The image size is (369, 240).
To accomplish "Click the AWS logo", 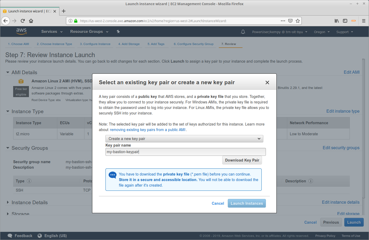I will (x=22, y=31).
